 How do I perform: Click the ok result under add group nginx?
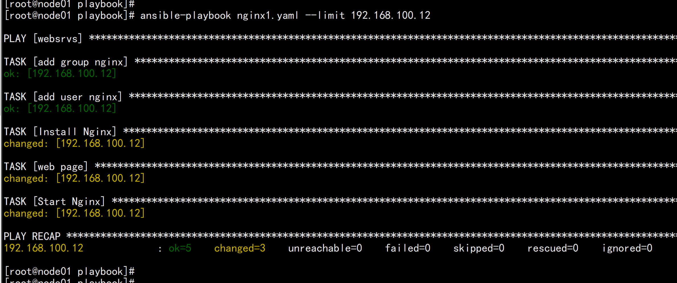(60, 74)
